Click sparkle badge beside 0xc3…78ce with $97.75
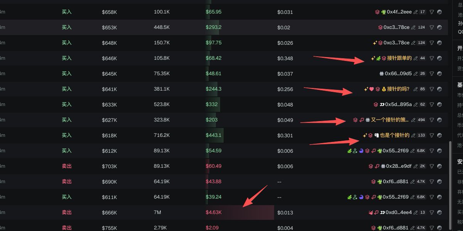Viewport: 463px width, 231px height. (x=375, y=43)
